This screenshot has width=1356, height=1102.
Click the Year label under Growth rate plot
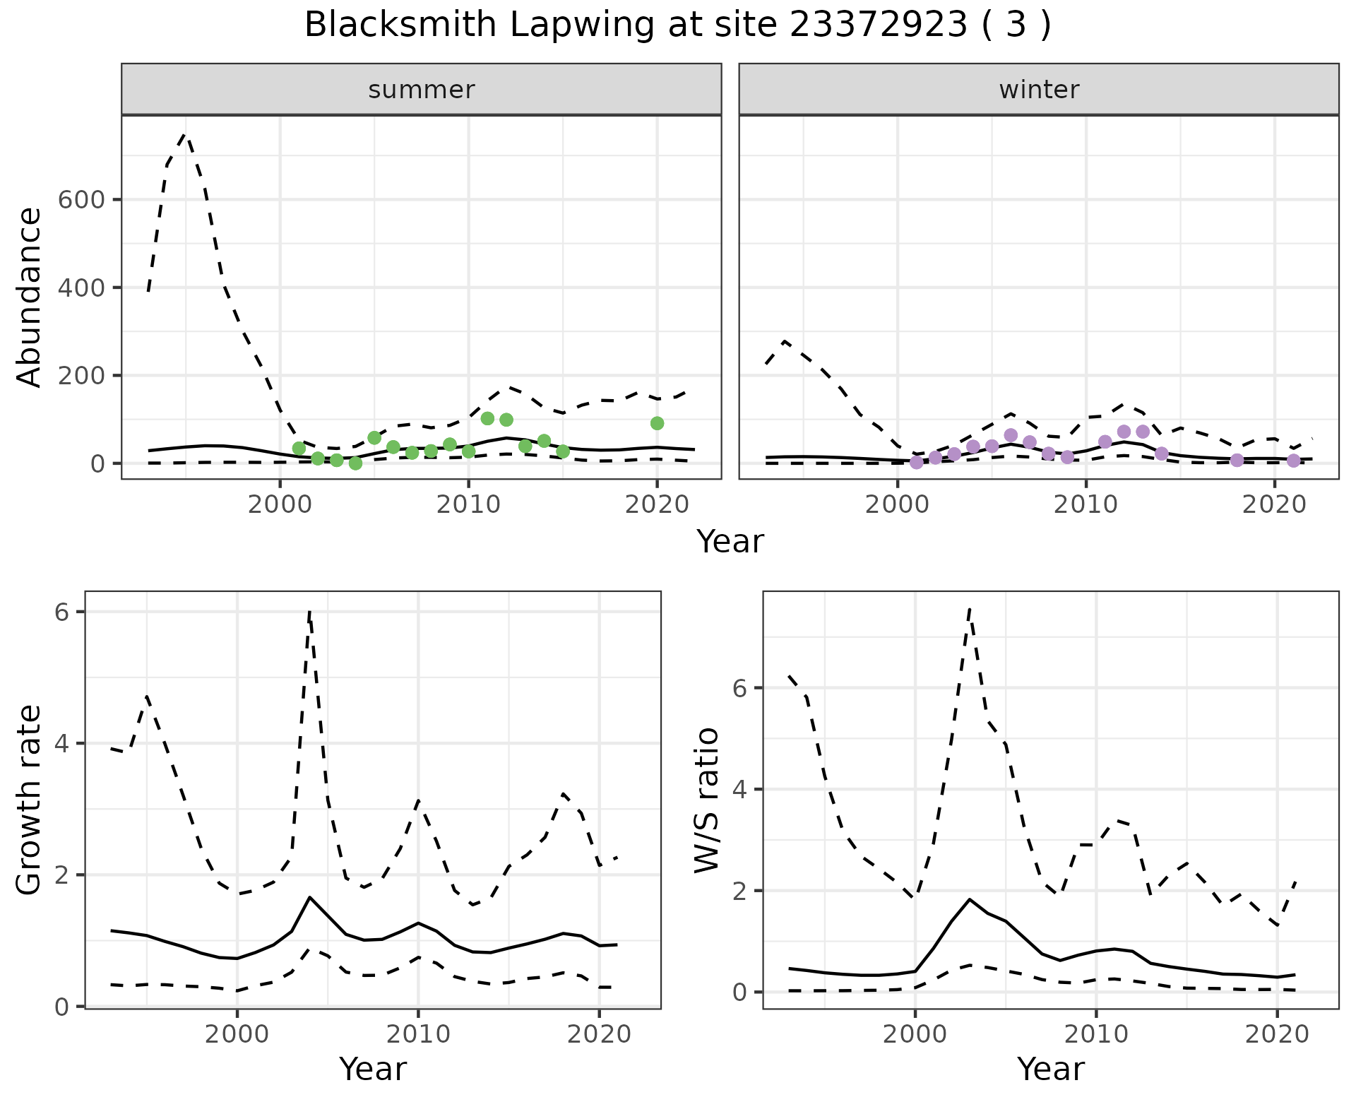pos(372,1069)
